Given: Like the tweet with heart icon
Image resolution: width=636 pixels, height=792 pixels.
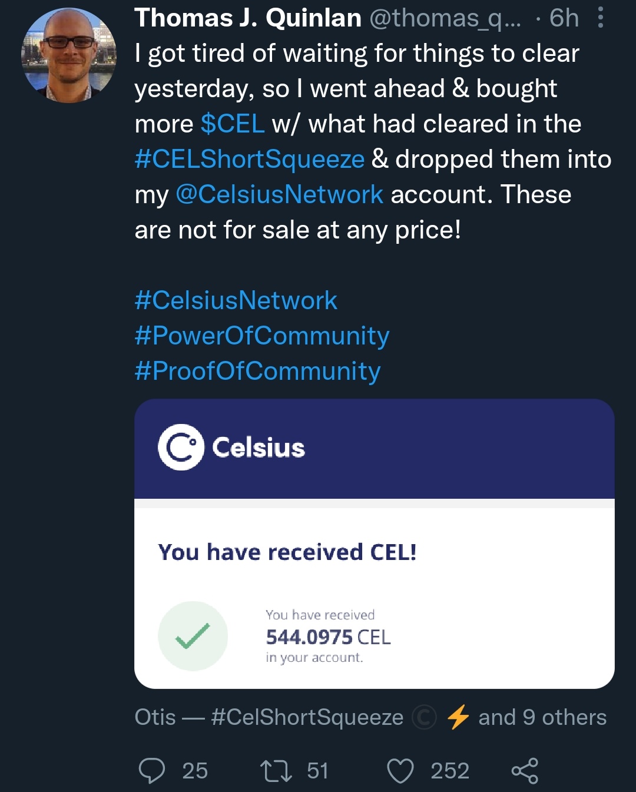Looking at the screenshot, I should point(400,770).
